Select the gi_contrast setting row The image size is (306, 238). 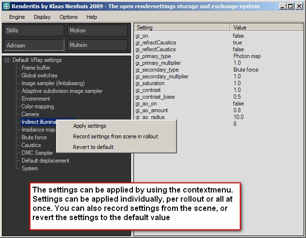(219, 90)
